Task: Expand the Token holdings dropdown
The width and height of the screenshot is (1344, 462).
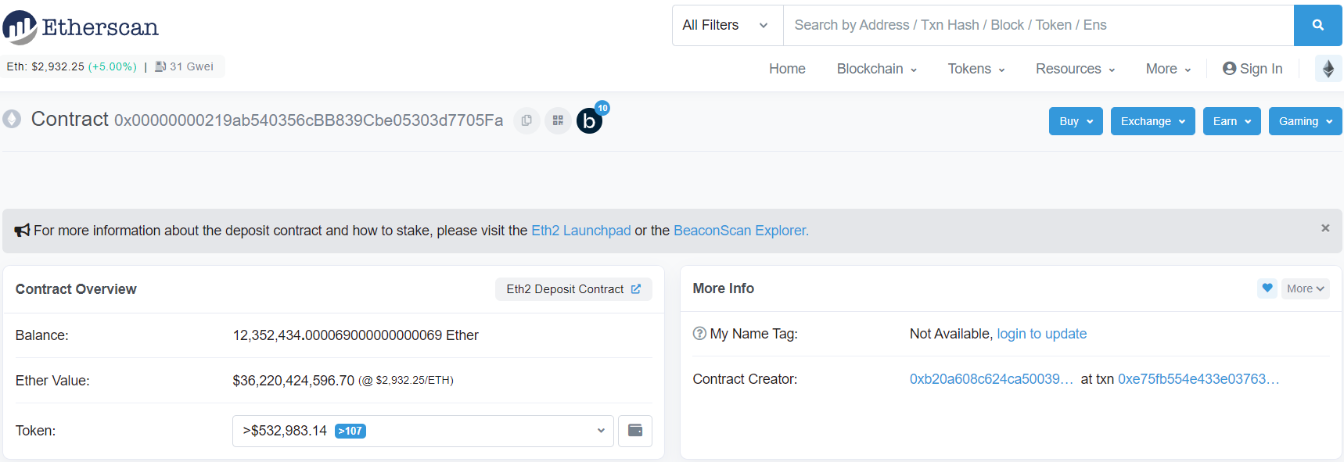Action: (422, 431)
